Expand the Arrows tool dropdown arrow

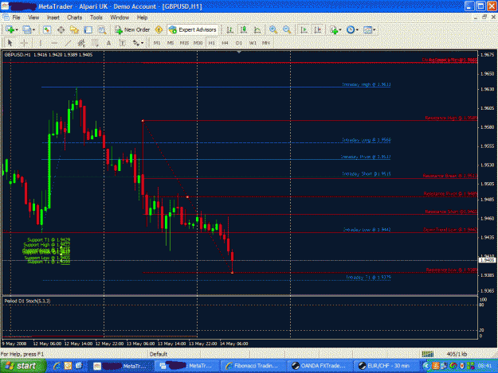click(x=142, y=43)
